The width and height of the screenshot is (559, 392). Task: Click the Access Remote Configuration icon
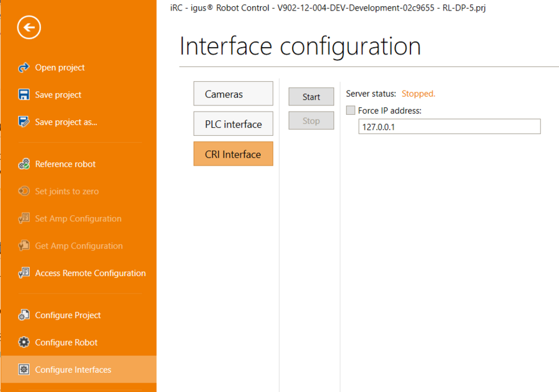[x=24, y=273]
